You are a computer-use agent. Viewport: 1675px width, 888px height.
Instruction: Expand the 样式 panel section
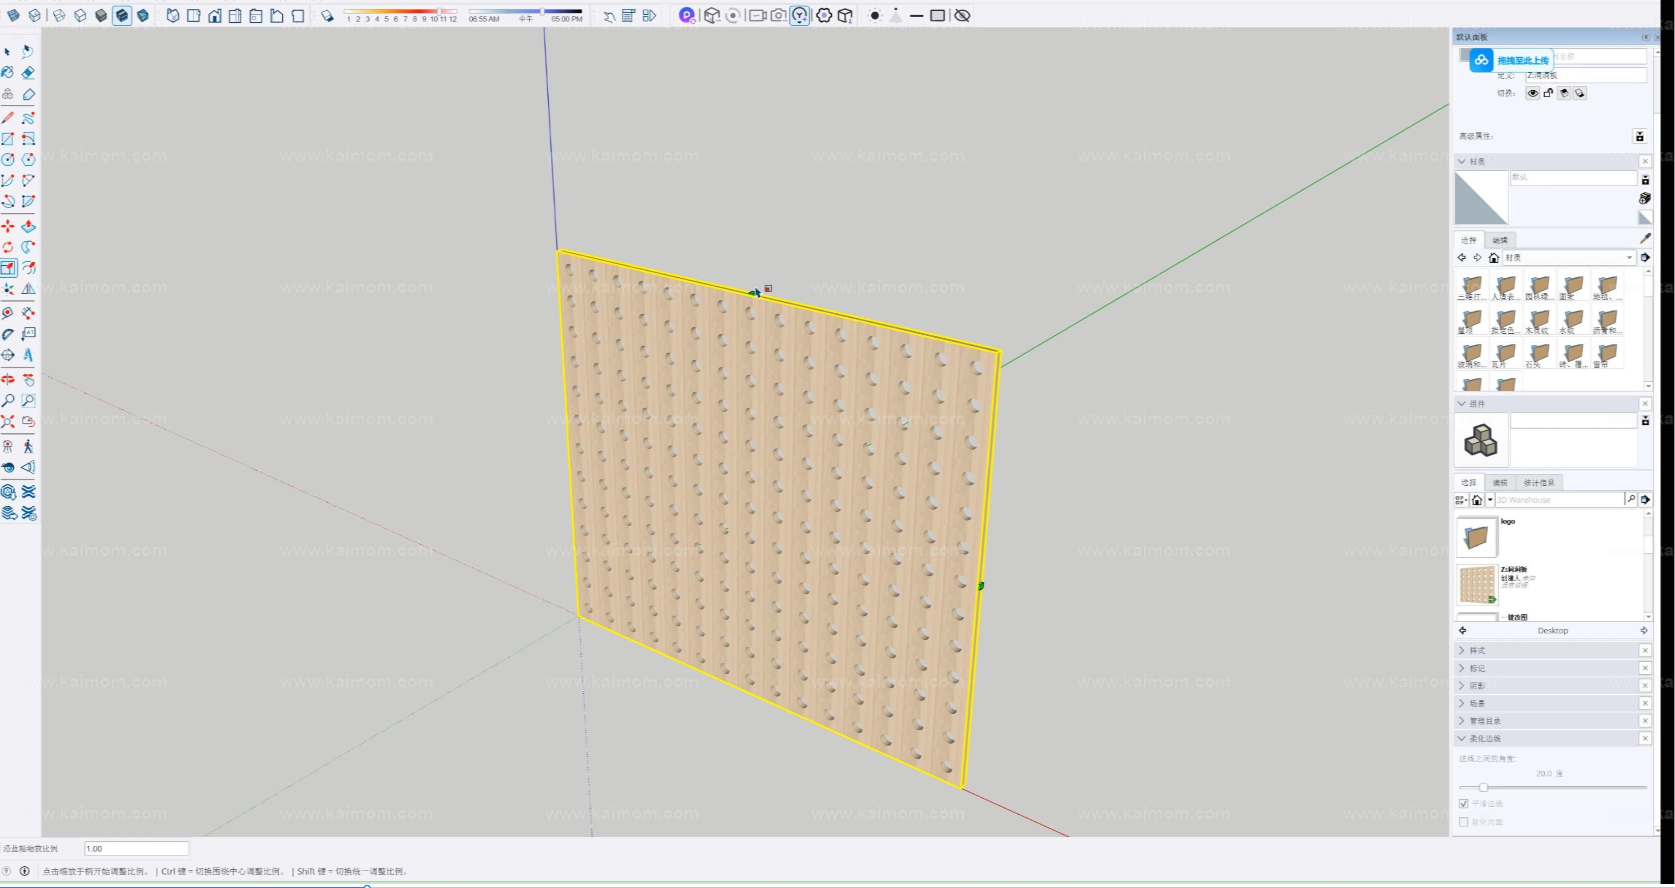click(1462, 650)
